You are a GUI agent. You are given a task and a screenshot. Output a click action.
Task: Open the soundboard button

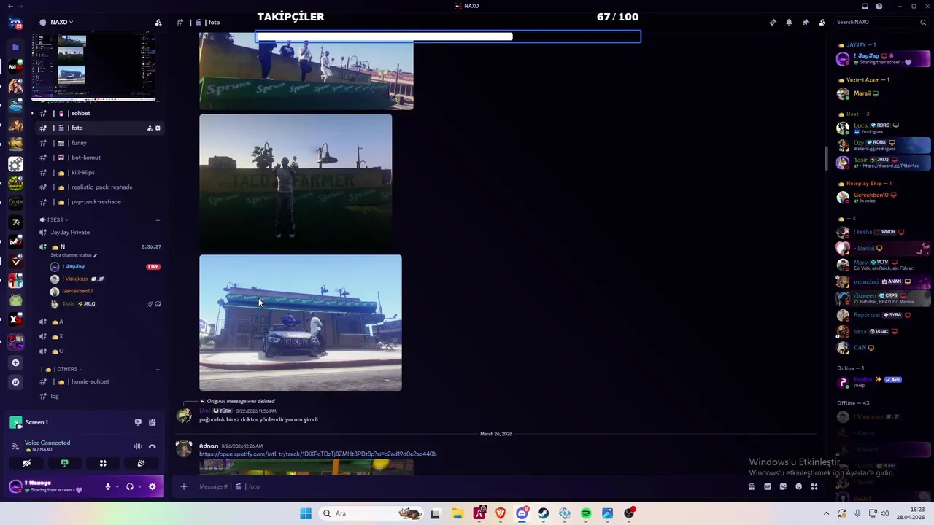141,463
